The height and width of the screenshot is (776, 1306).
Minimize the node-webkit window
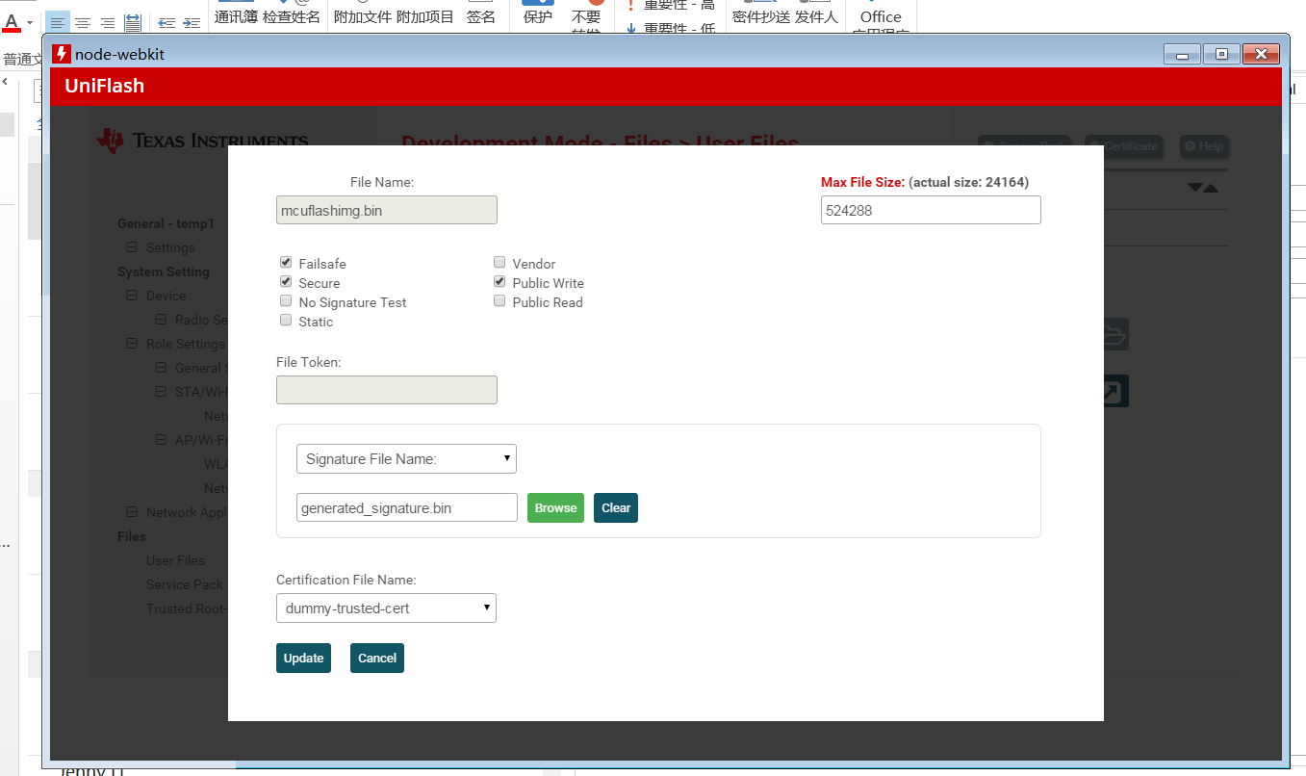1182,54
